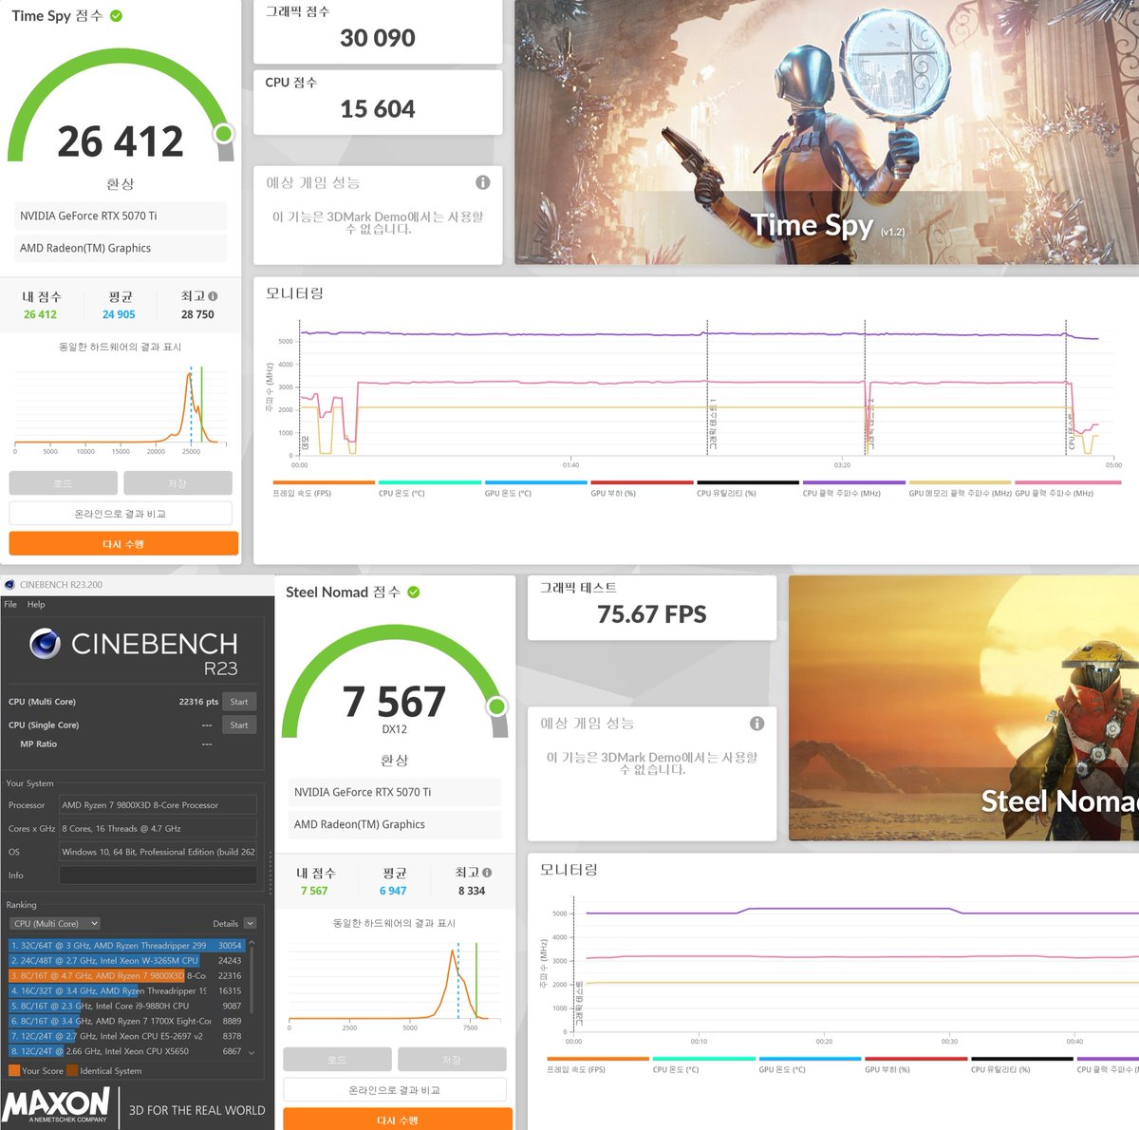Click the Time Spy CPU 점수 15 604 value

pos(378,109)
